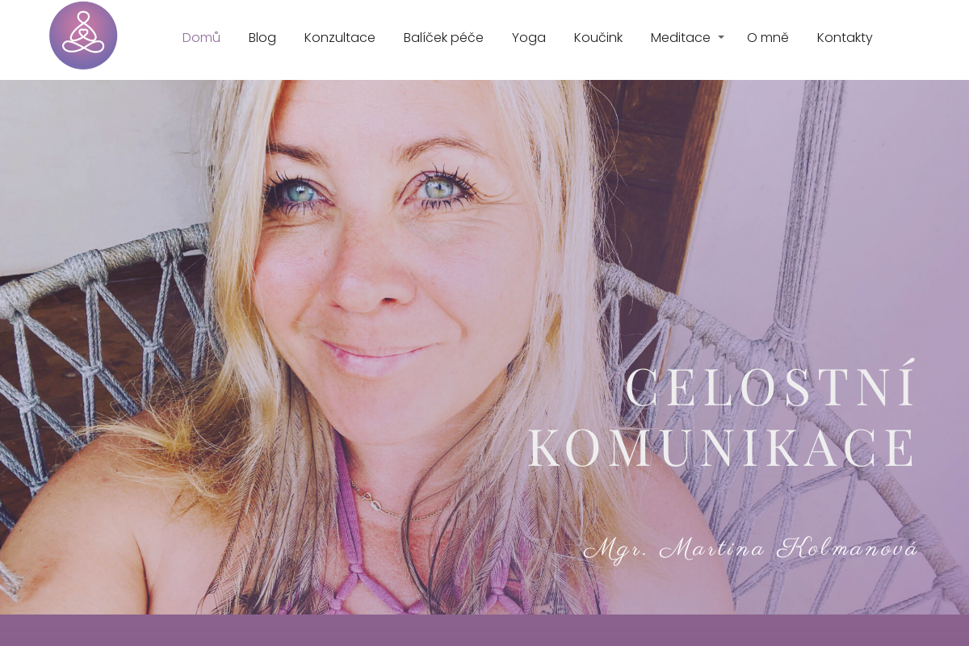Click the CELOSTNÍ heading word
969x646 pixels.
771,385
